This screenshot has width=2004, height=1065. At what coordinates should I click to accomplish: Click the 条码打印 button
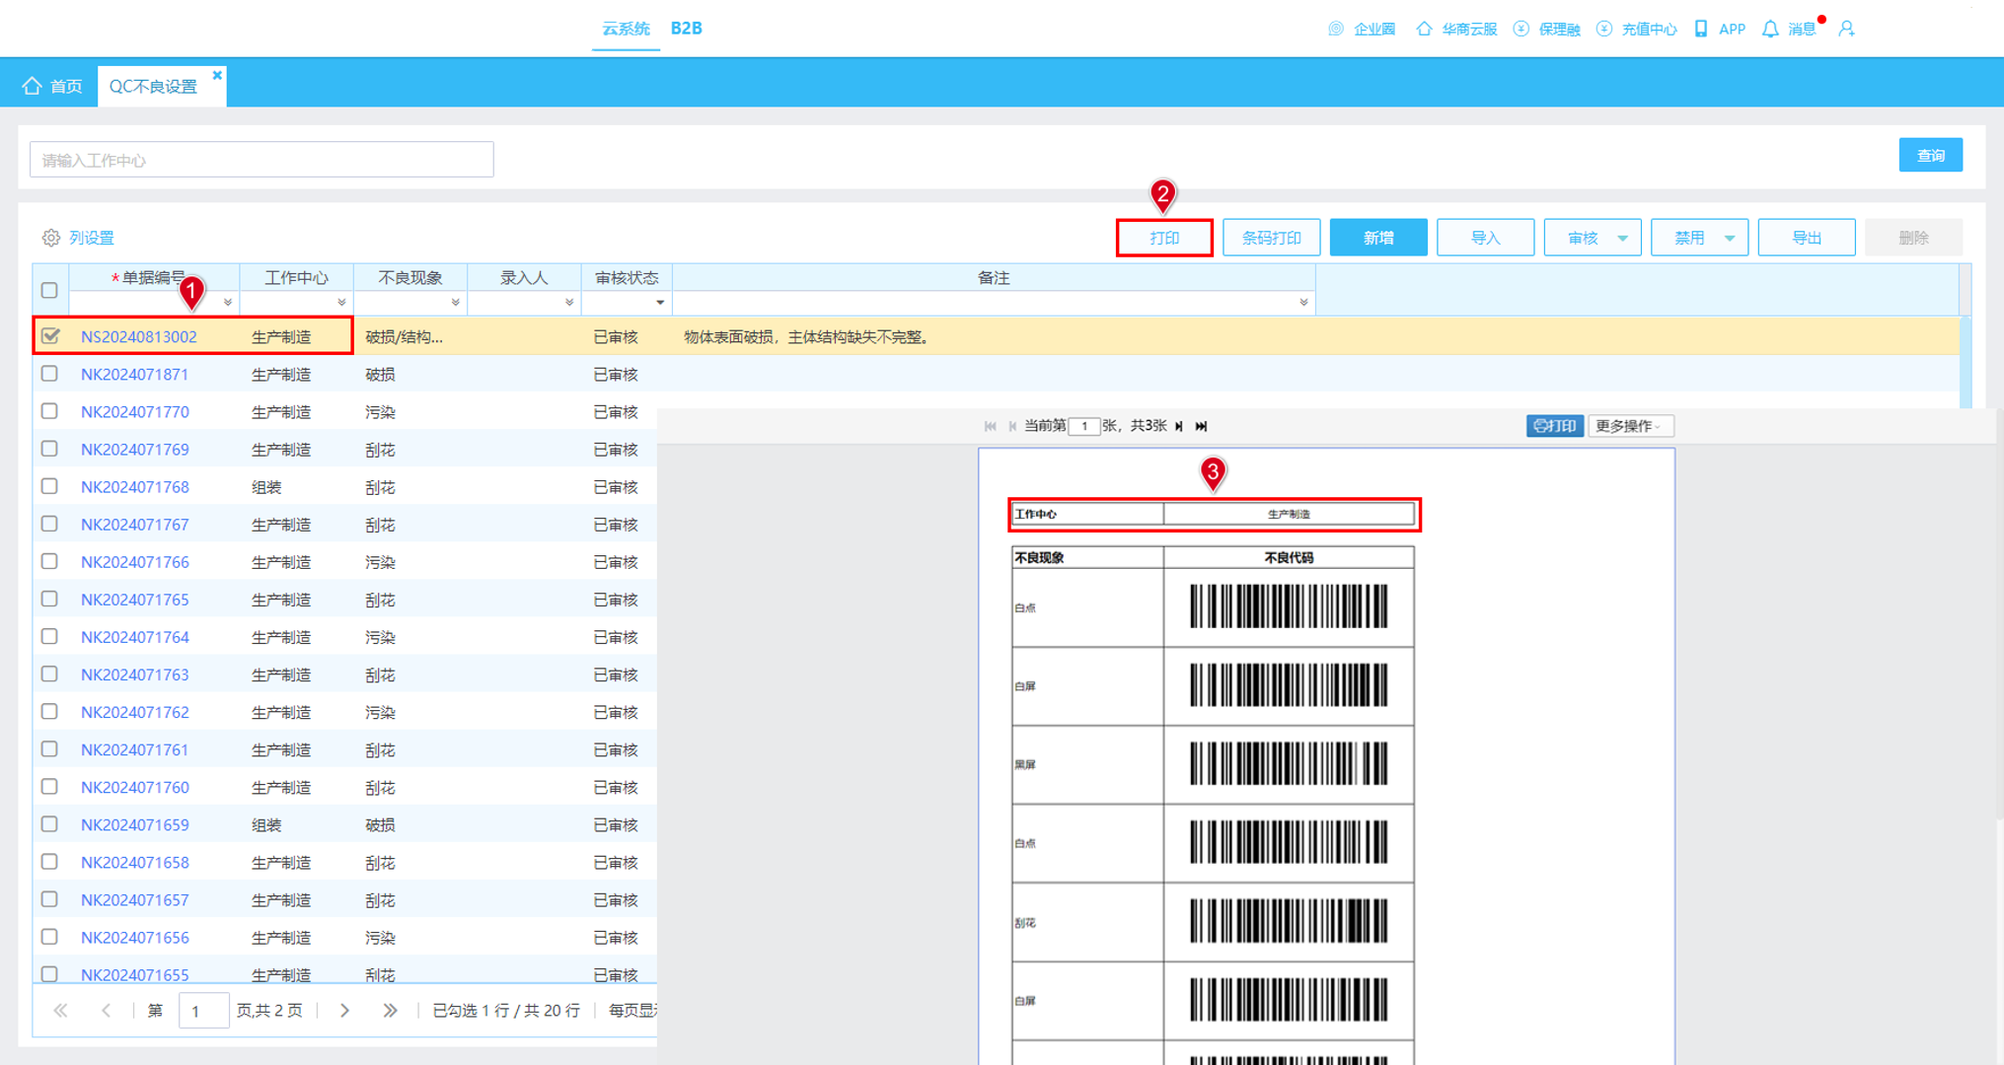click(1271, 238)
